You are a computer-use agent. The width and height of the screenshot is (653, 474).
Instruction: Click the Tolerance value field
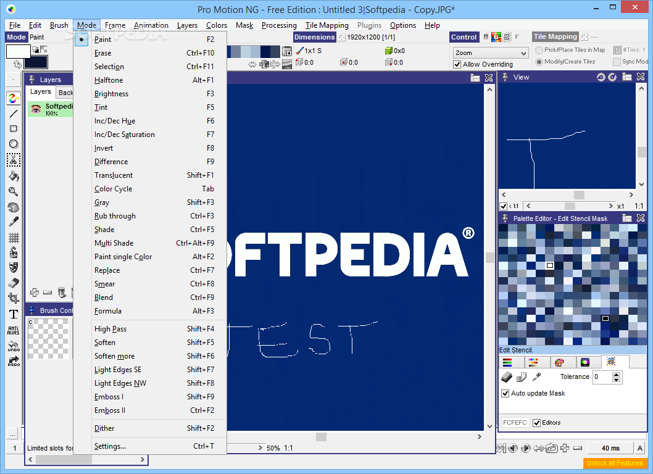pyautogui.click(x=602, y=377)
